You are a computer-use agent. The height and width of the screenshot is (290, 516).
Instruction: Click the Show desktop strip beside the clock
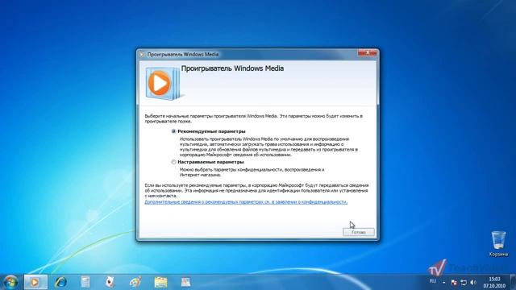(x=513, y=282)
